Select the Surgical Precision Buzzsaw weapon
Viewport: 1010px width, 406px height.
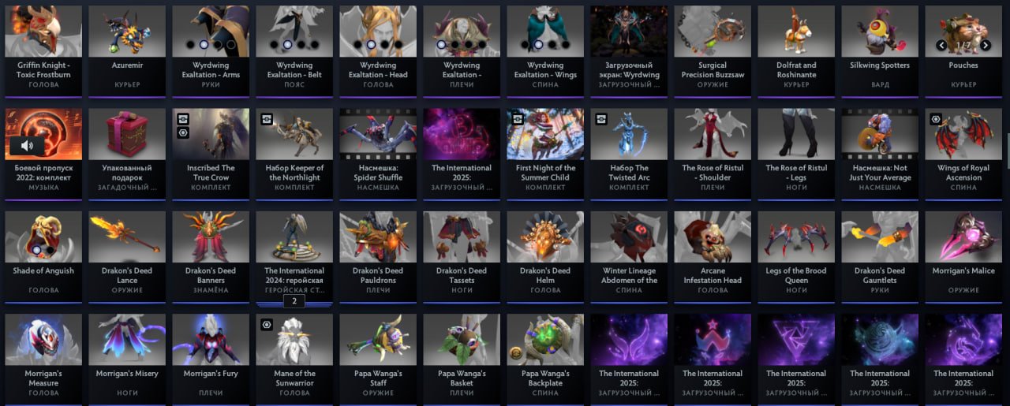click(713, 47)
